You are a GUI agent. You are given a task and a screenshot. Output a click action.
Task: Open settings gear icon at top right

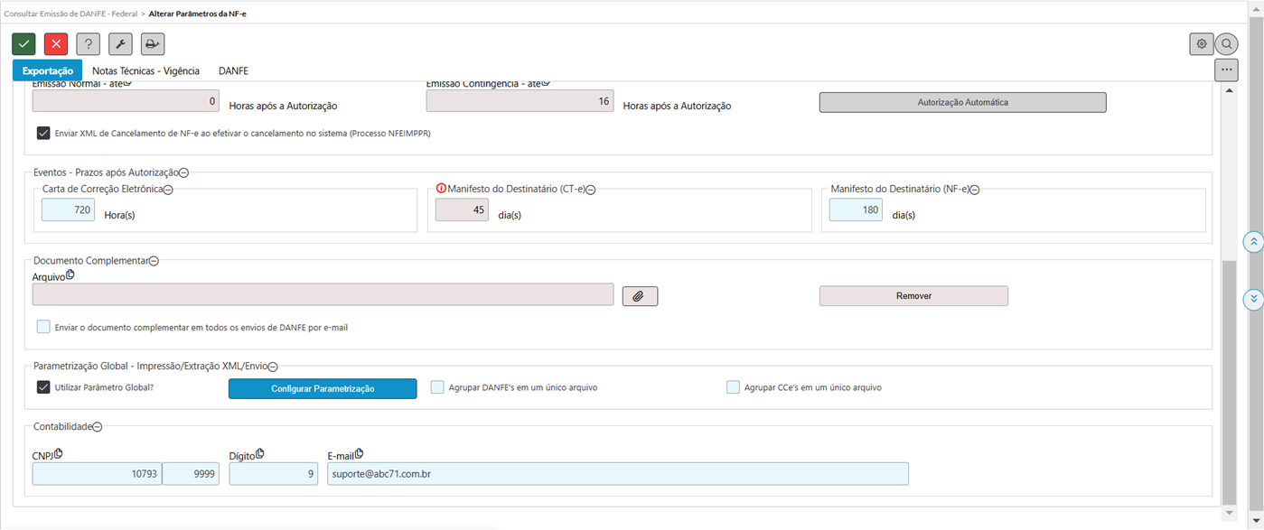(1201, 44)
